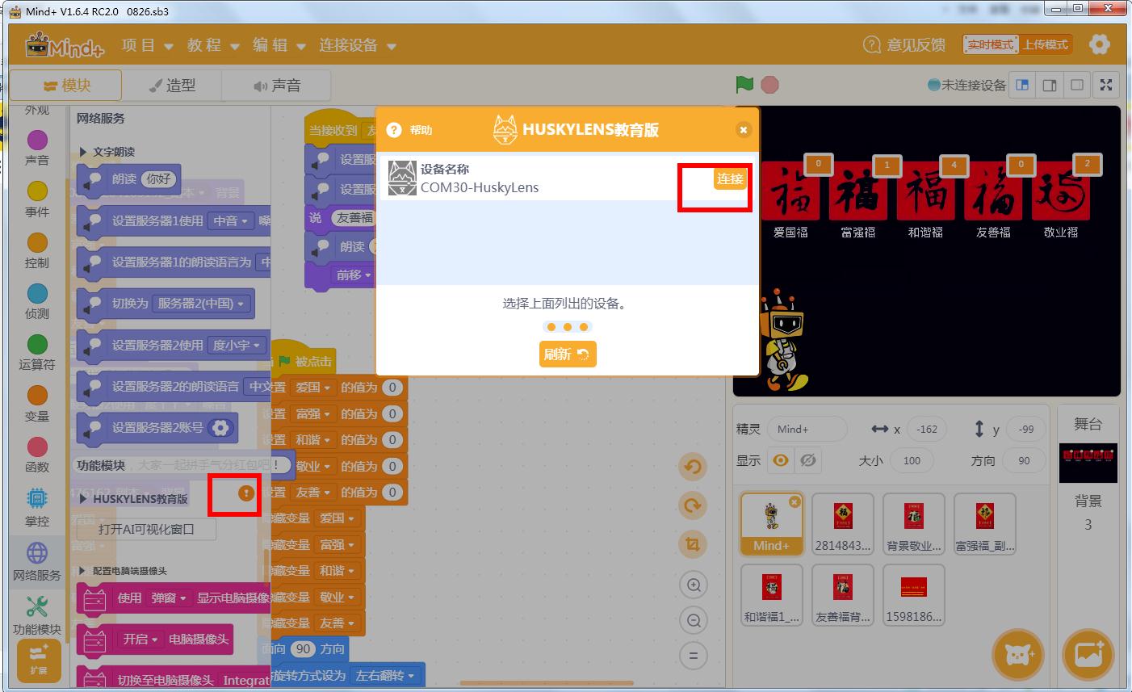This screenshot has width=1132, height=692.
Task: Select the 舞台 backdrop thumbnail
Action: point(1088,463)
